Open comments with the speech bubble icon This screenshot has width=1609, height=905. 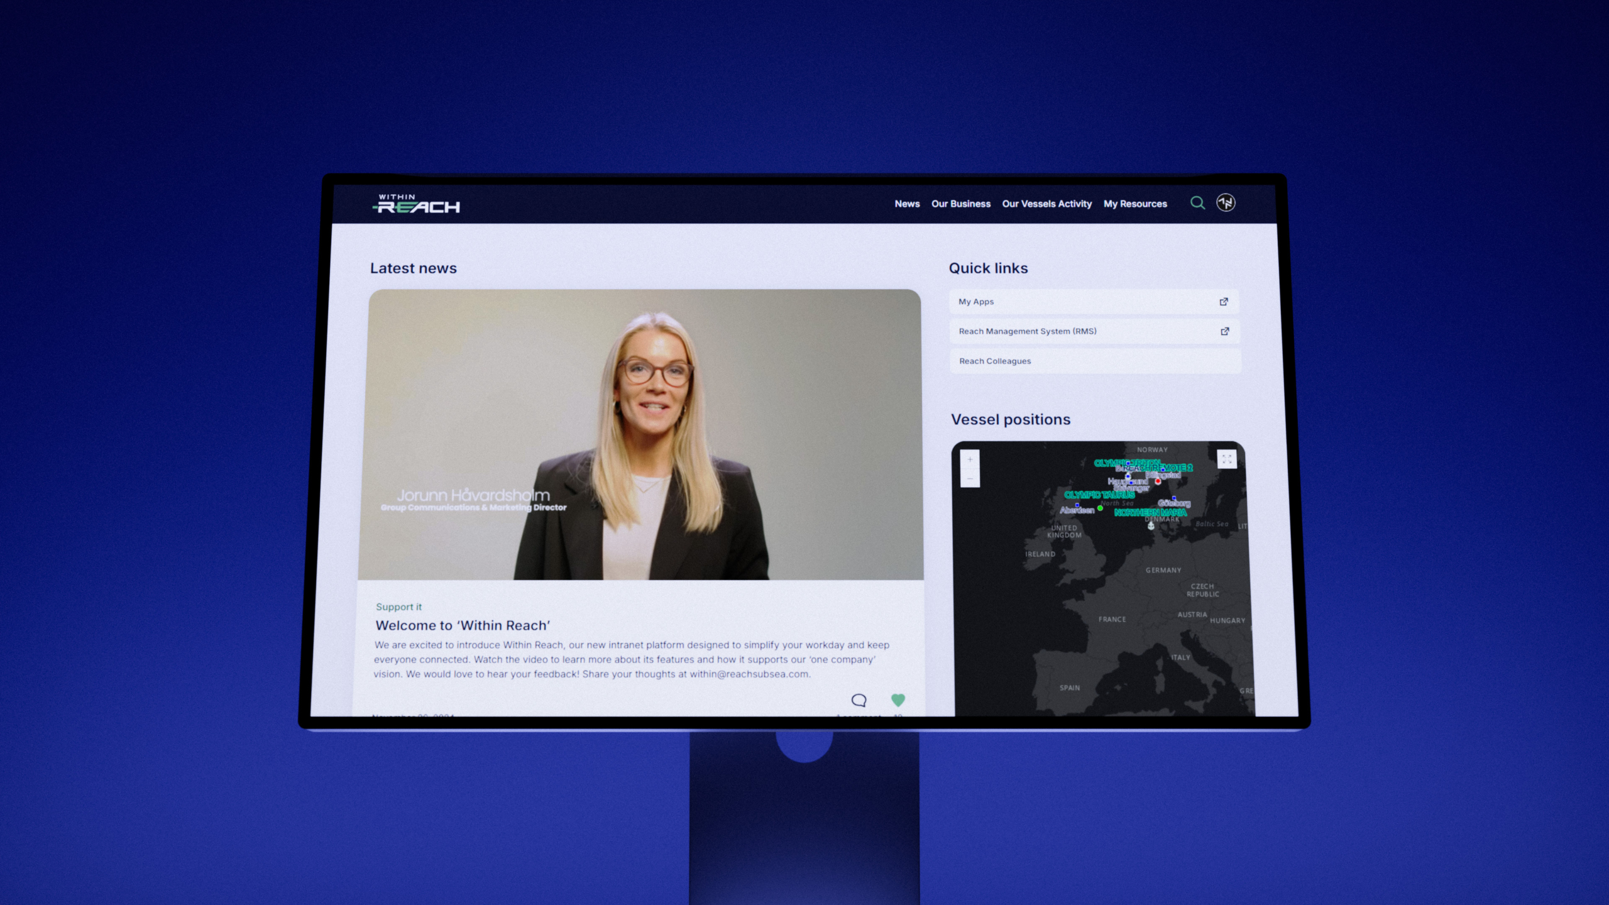click(x=859, y=700)
